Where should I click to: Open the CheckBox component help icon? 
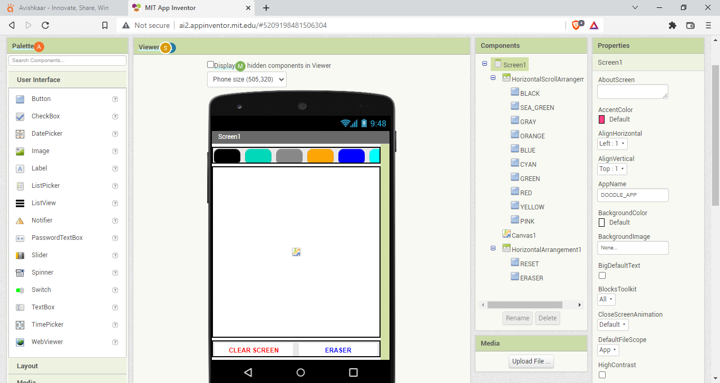pos(115,116)
